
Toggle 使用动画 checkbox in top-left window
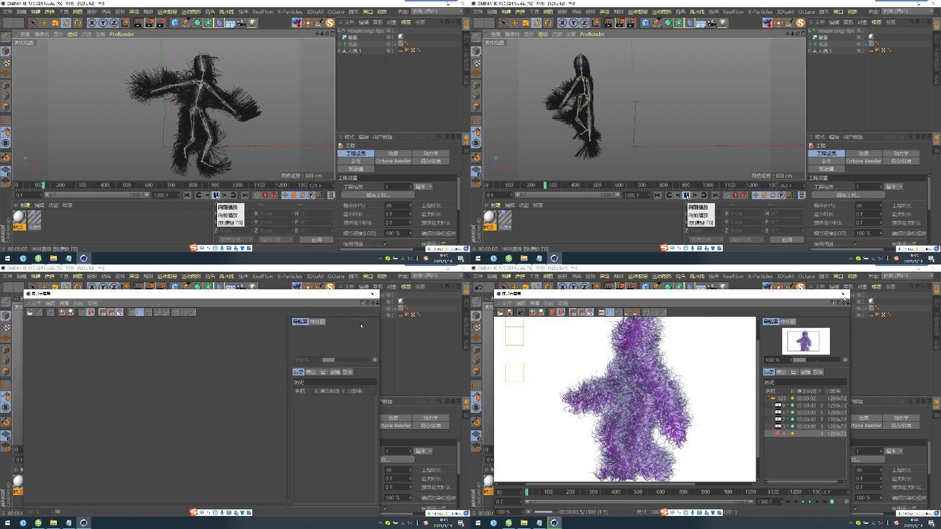[386, 243]
